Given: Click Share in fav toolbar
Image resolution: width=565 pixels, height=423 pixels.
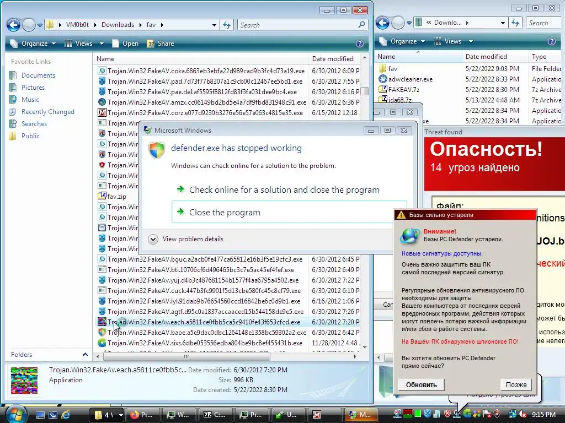Looking at the screenshot, I should [161, 44].
